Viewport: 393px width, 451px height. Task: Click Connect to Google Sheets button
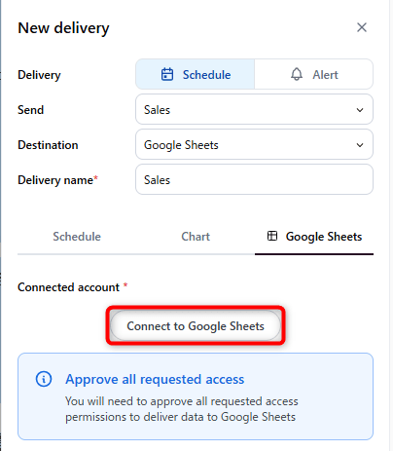pos(196,325)
